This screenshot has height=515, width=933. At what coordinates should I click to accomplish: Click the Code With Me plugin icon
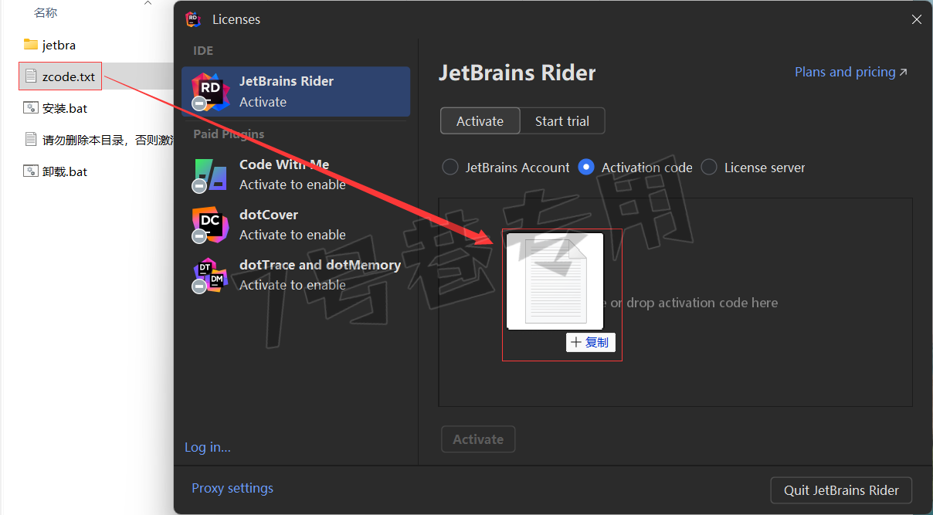(210, 174)
